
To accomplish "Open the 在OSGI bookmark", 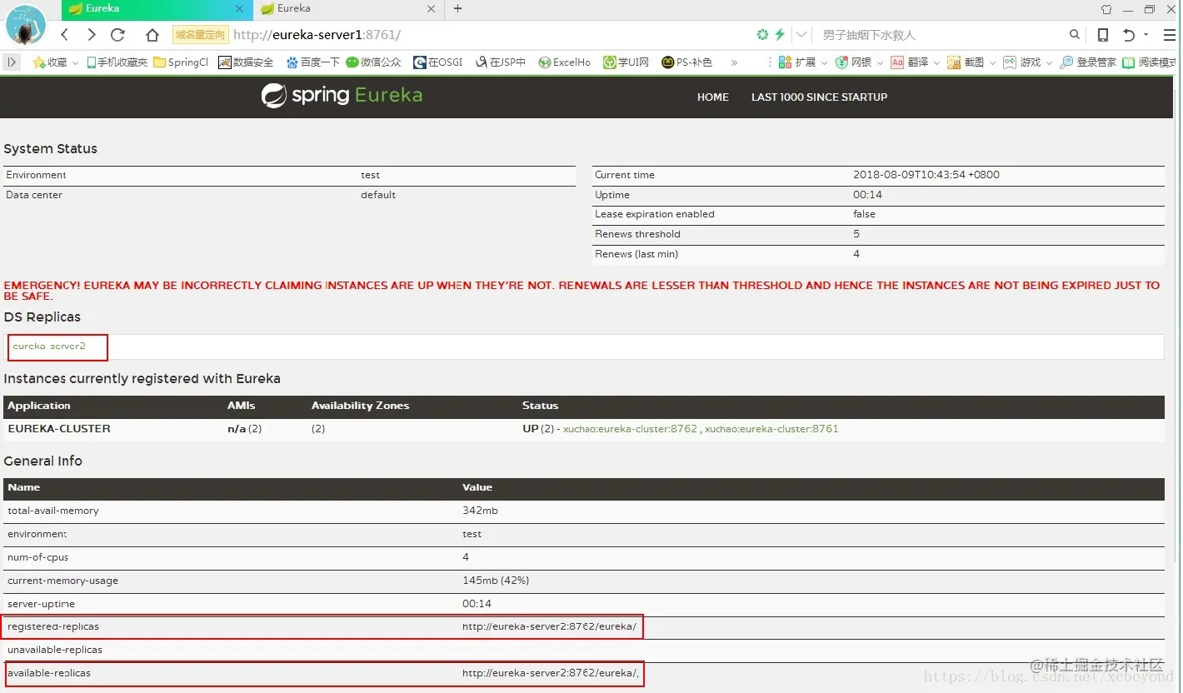I will (437, 62).
